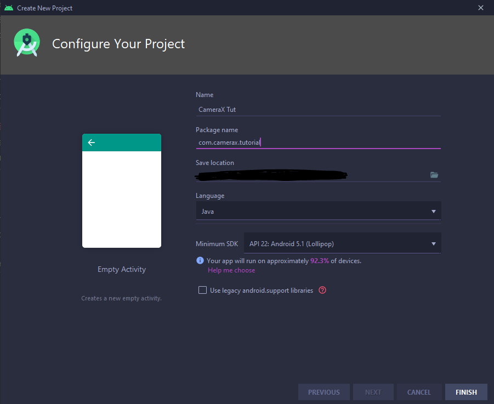Open legacy support libraries help icon
This screenshot has height=404, width=494.
[322, 290]
